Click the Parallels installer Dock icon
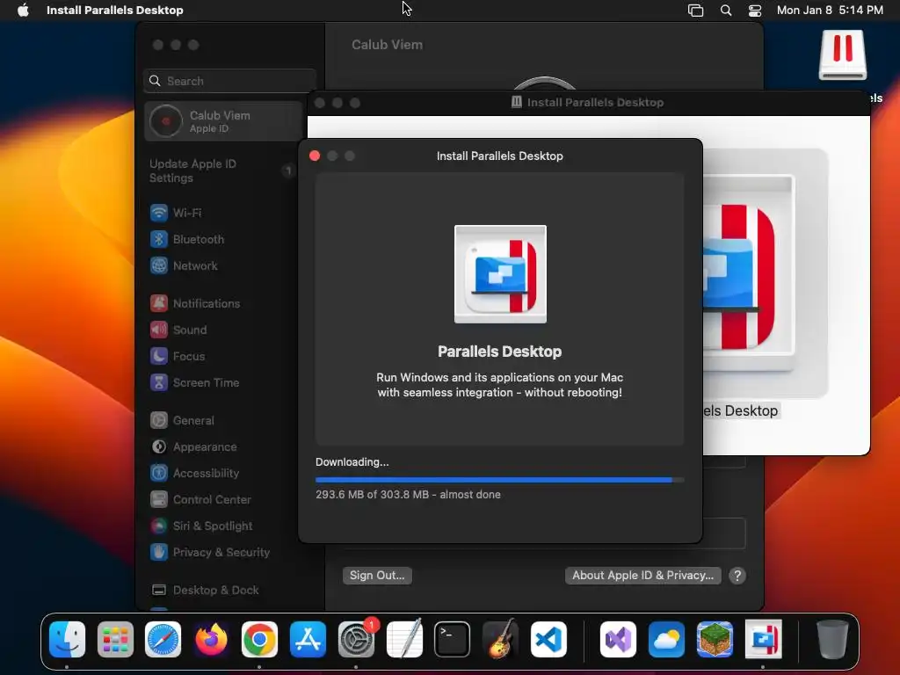This screenshot has width=900, height=675. click(763, 640)
